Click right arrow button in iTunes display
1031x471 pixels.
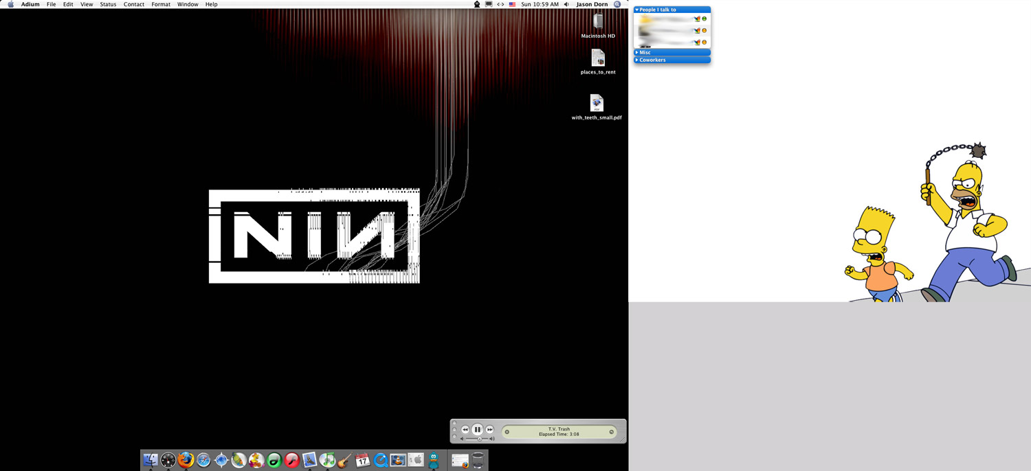click(x=611, y=432)
